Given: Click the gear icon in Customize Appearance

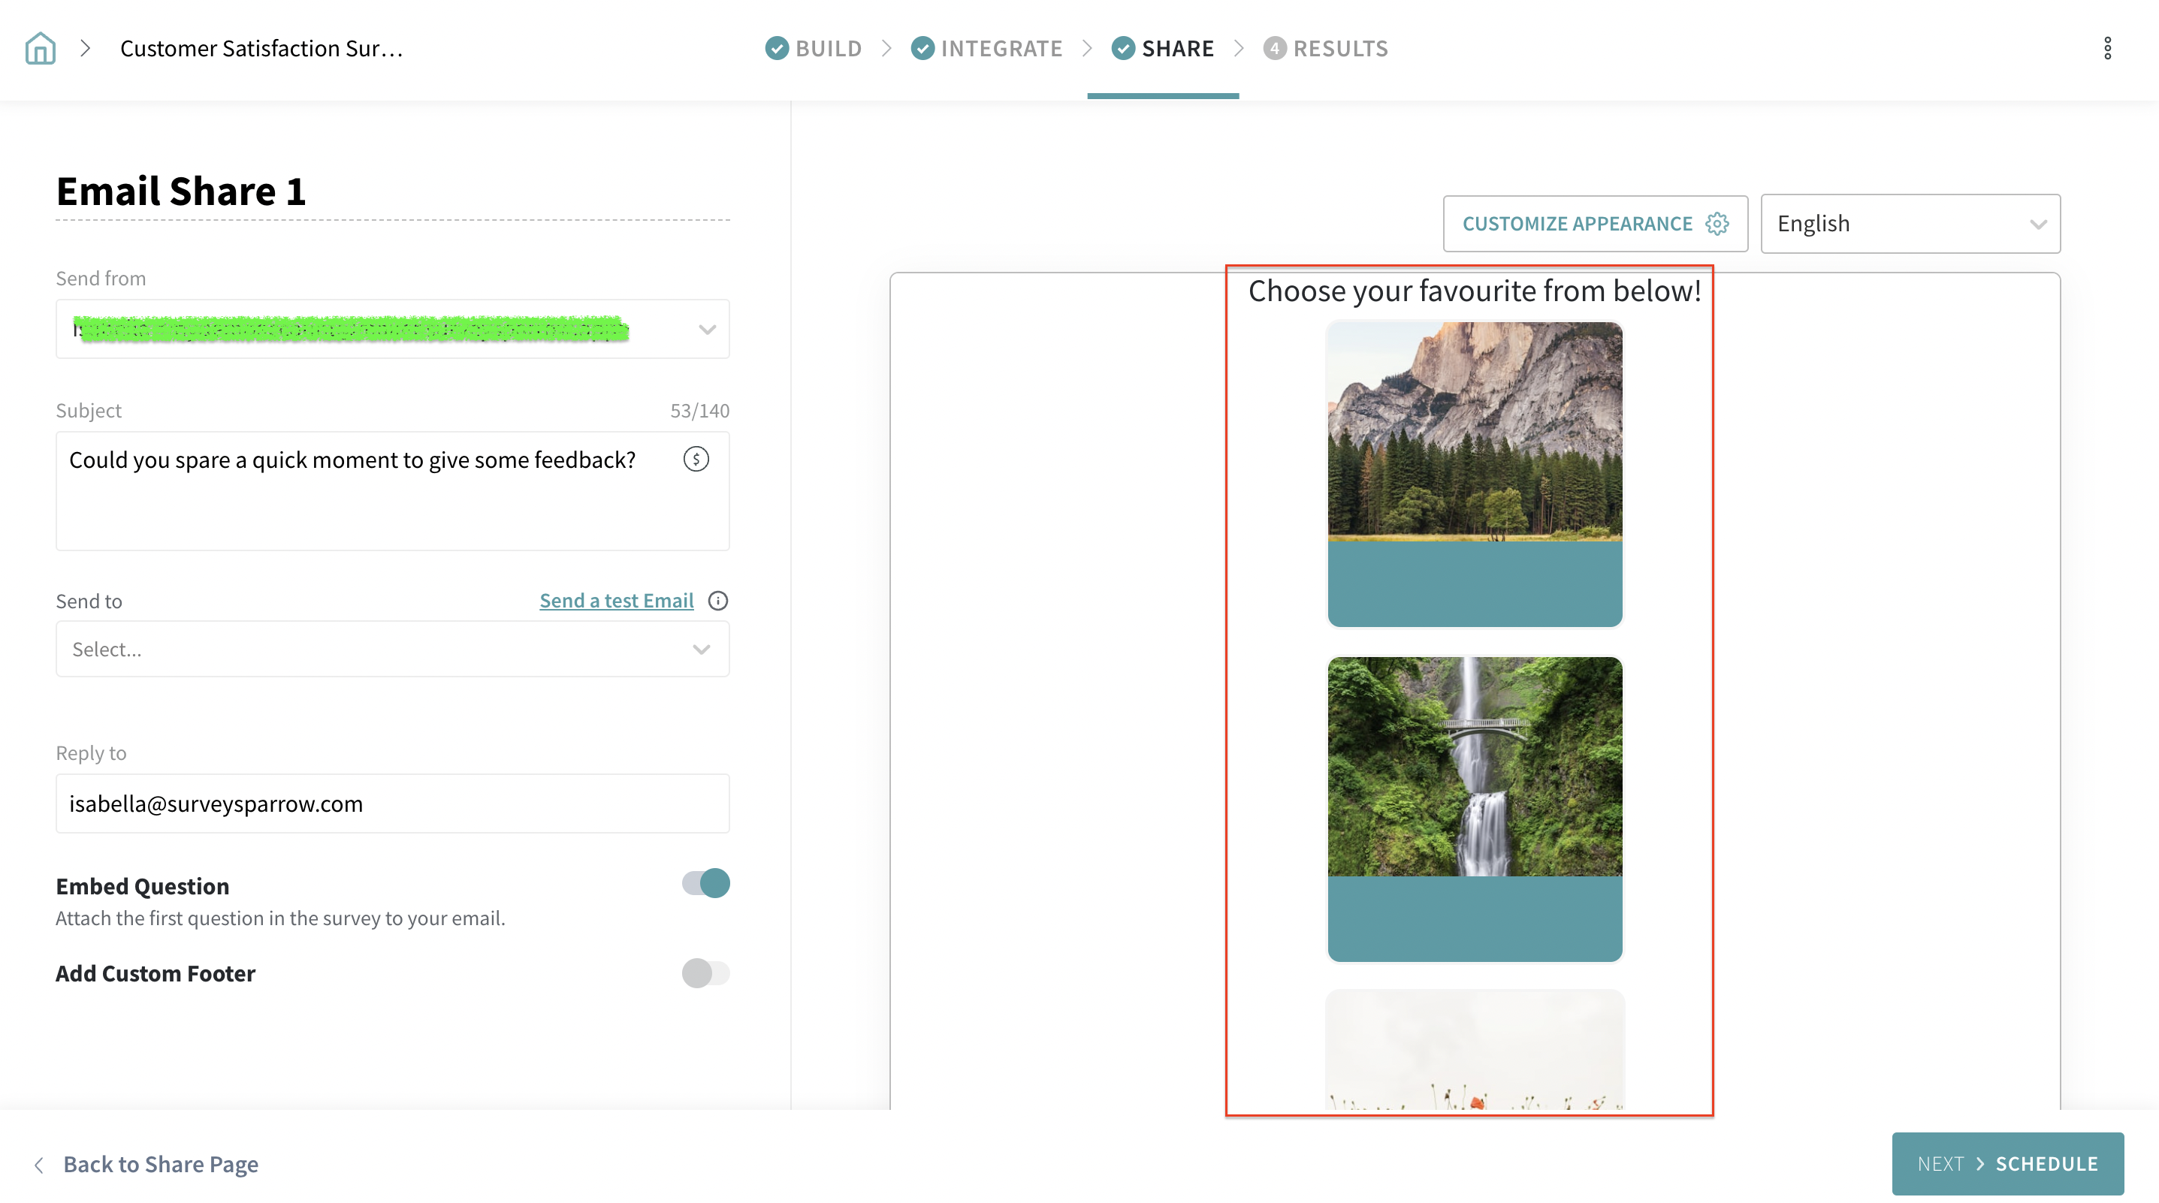Looking at the screenshot, I should pyautogui.click(x=1717, y=224).
